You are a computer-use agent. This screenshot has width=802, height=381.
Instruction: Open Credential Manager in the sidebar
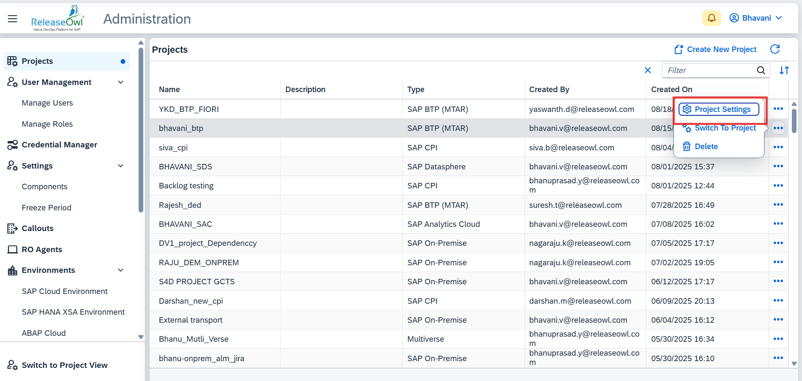pyautogui.click(x=59, y=145)
